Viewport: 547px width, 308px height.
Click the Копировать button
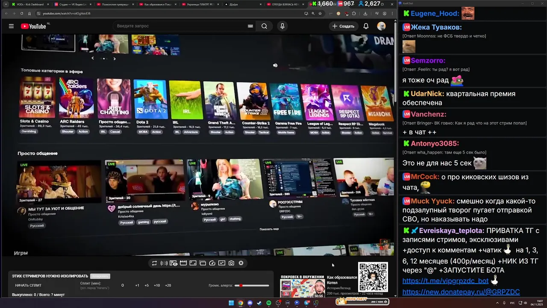(x=99, y=276)
